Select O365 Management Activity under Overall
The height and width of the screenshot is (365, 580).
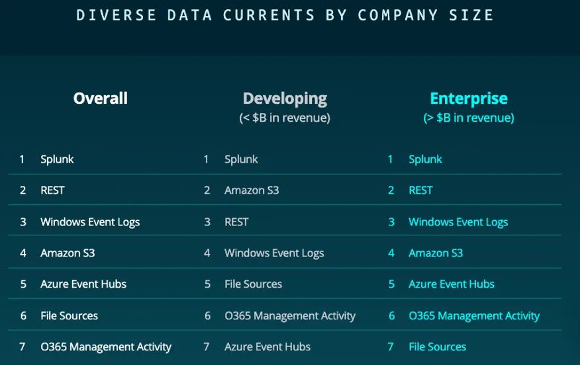click(x=106, y=347)
